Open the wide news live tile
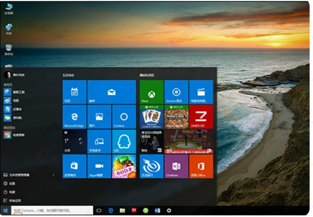Viewport: 313px width, 217px height. [x=189, y=141]
